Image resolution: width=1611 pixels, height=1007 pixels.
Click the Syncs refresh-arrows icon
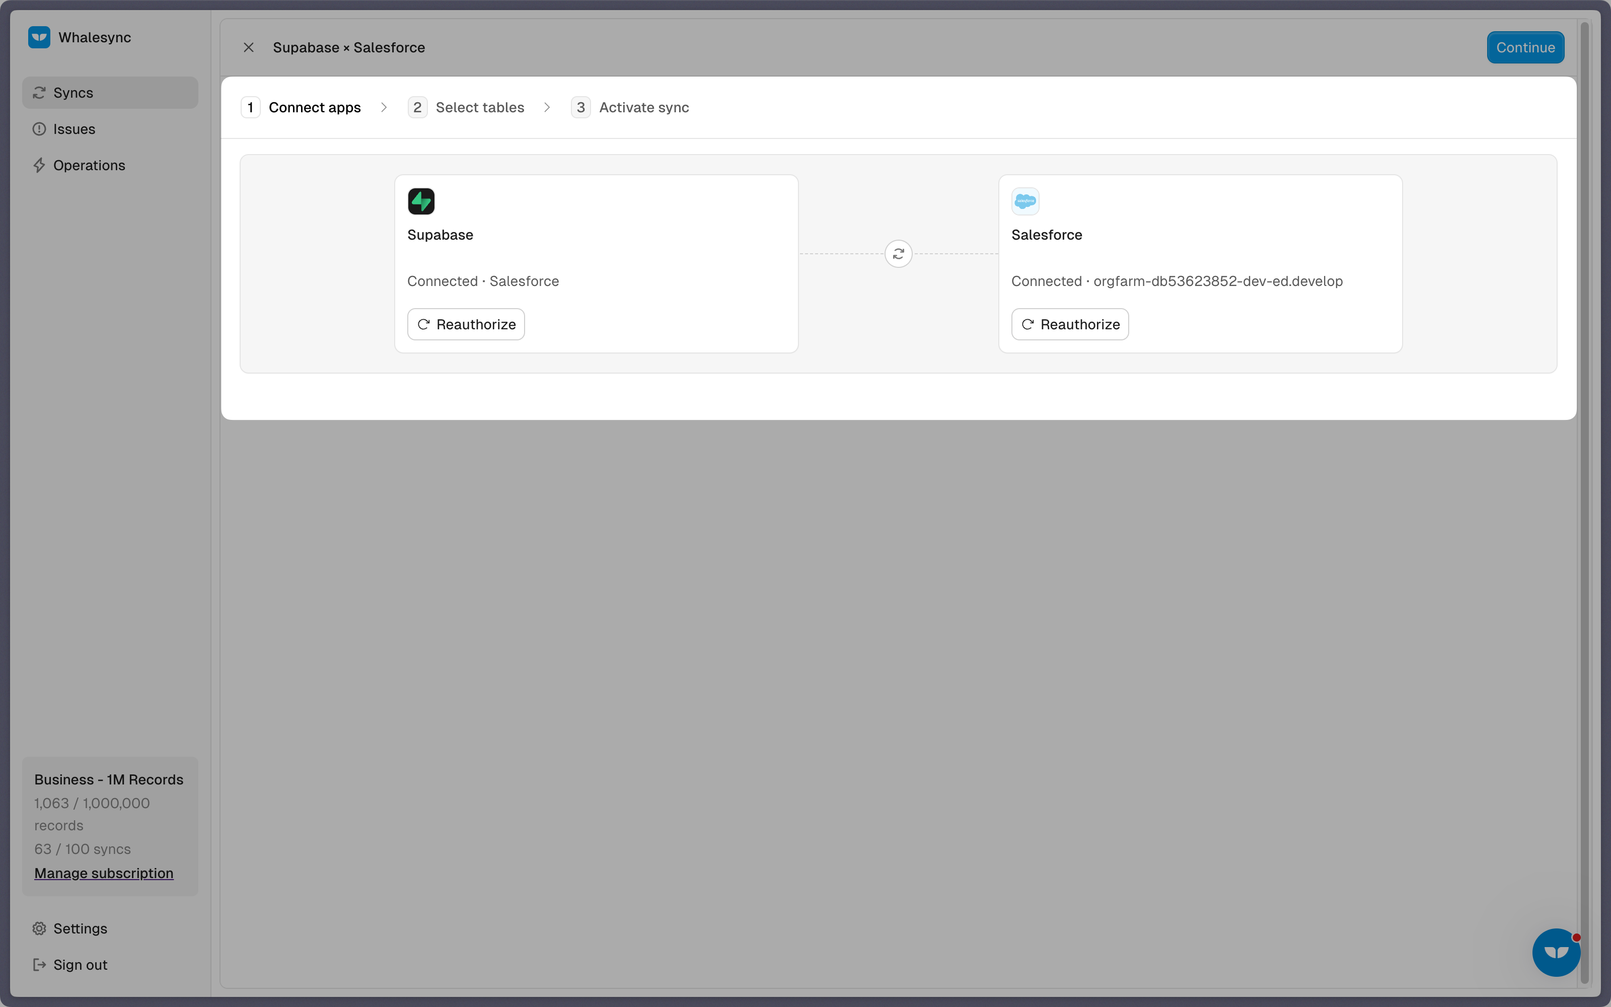[x=39, y=93]
